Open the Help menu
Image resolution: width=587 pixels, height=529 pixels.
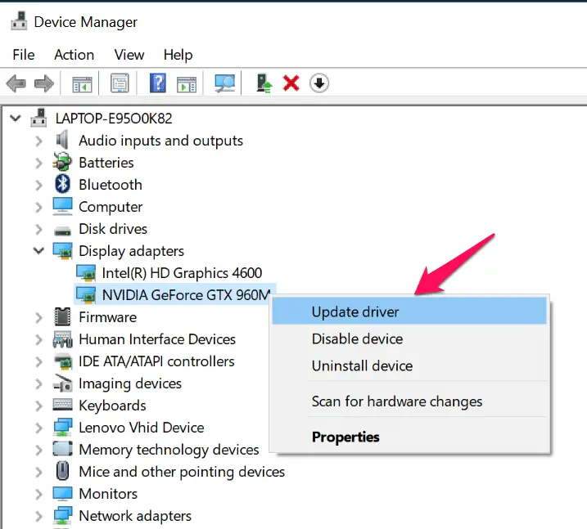(x=178, y=55)
